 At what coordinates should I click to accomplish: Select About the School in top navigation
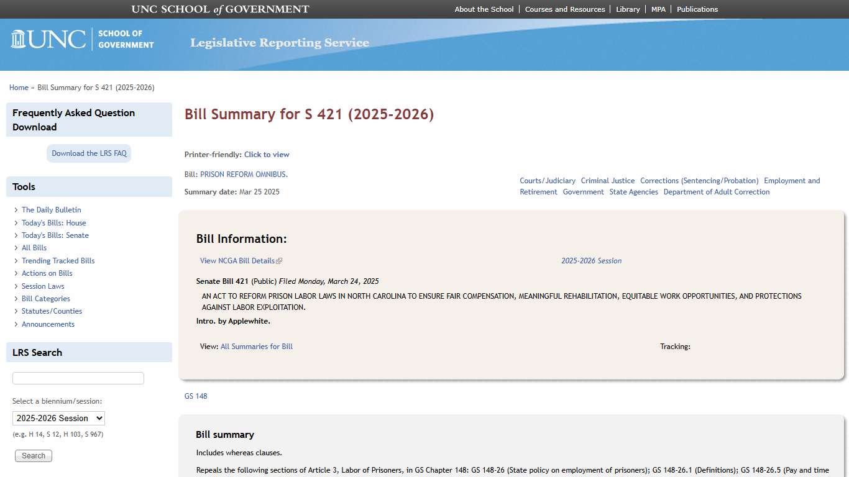(484, 9)
